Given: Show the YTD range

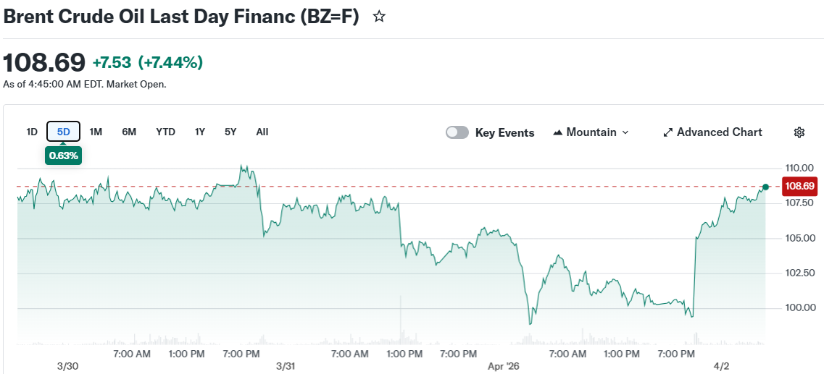Looking at the screenshot, I should (165, 132).
